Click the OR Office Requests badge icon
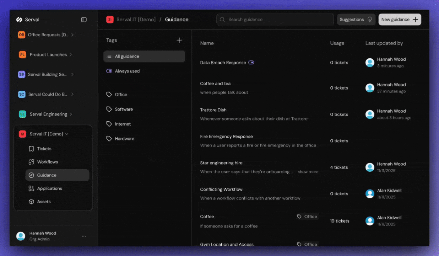This screenshot has height=256, width=439. (22, 35)
